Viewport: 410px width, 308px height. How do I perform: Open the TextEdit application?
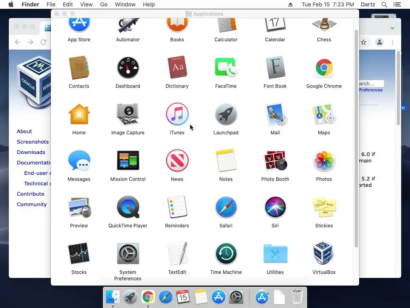point(177,253)
